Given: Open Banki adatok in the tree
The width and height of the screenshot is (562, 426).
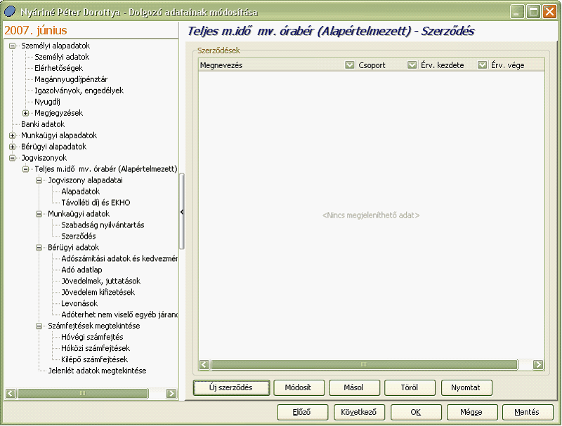Looking at the screenshot, I should click(x=43, y=124).
